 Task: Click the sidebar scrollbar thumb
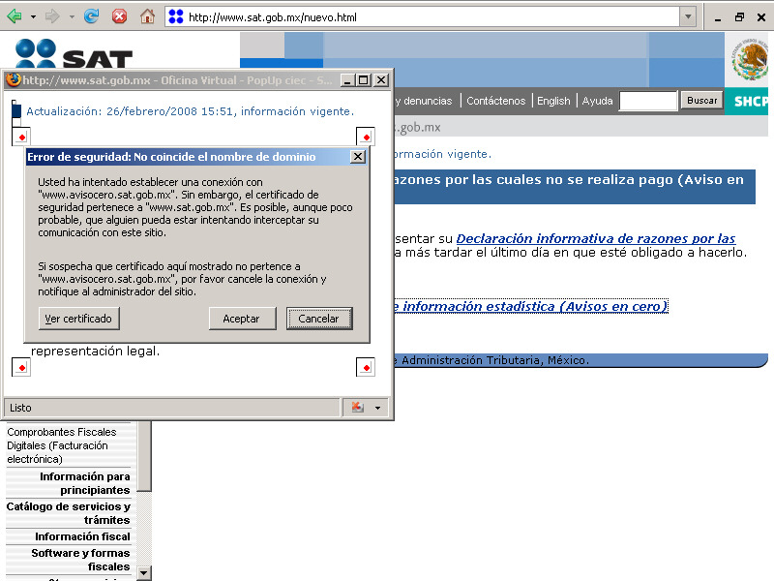click(x=143, y=456)
